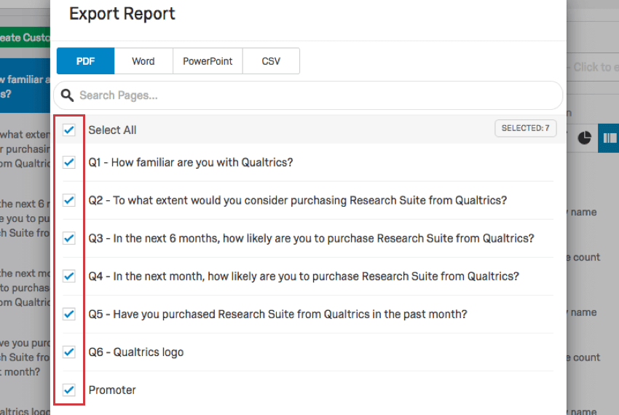This screenshot has width=619, height=415.
Task: Click the Q6 - Qualtrics logo label
Action: point(136,352)
